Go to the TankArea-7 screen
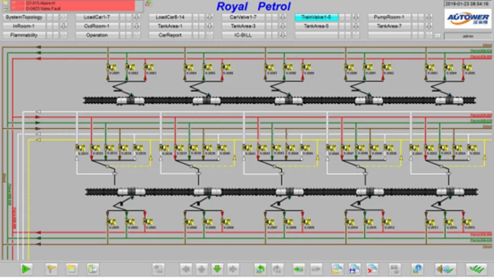 [389, 26]
